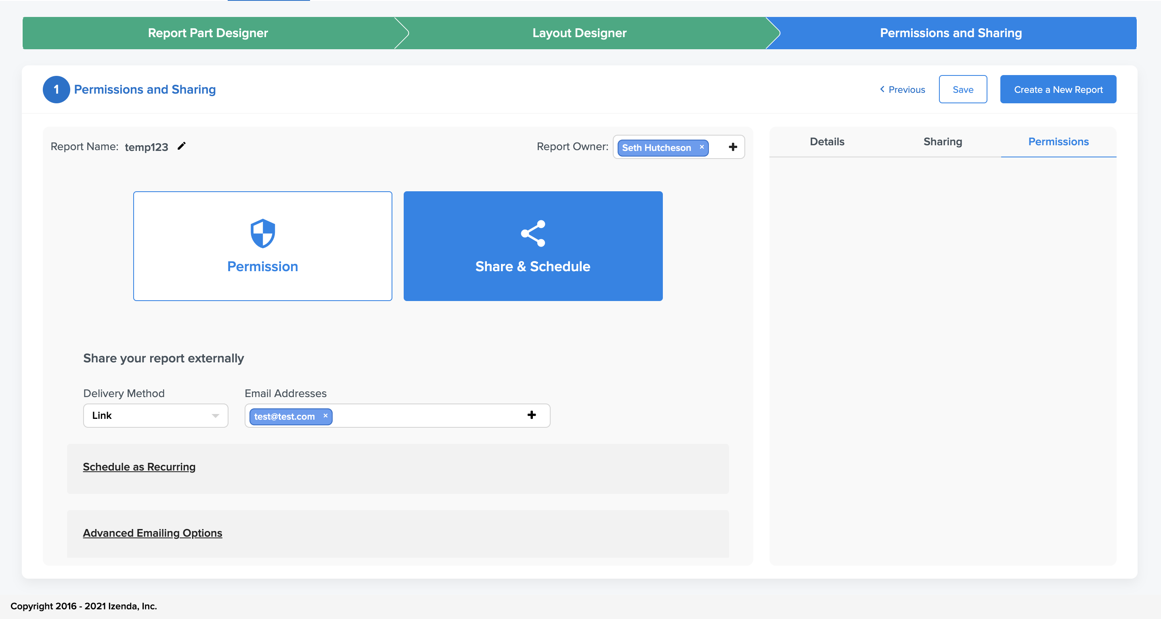Remove Seth Hutcheson from Report Owner

702,147
